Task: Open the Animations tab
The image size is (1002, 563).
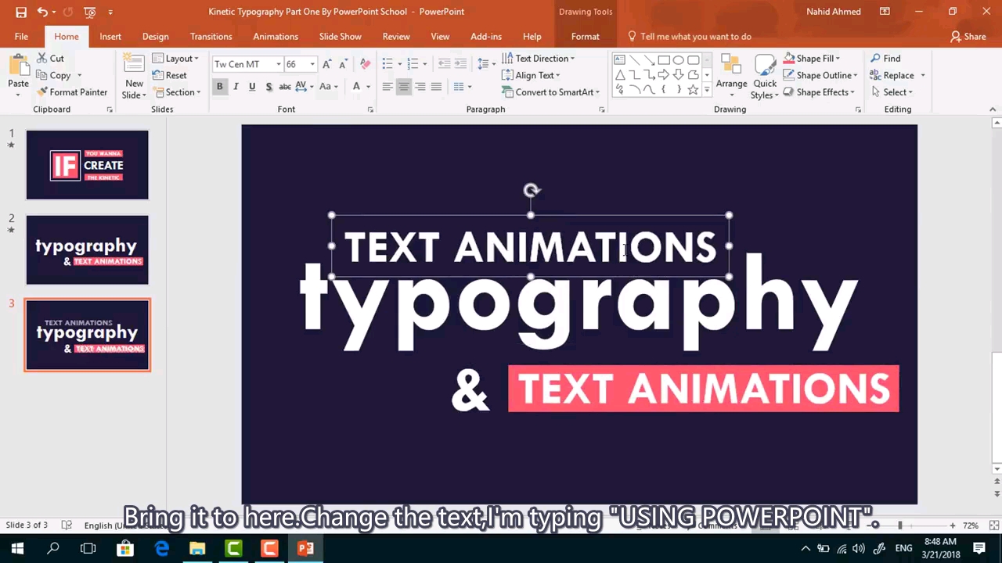Action: pyautogui.click(x=276, y=37)
